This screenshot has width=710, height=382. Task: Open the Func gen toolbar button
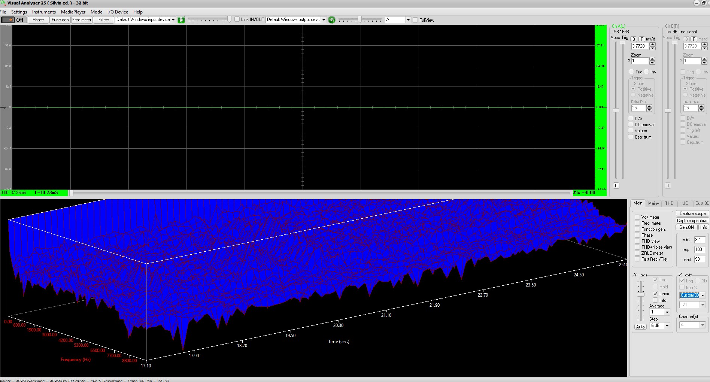tap(60, 20)
